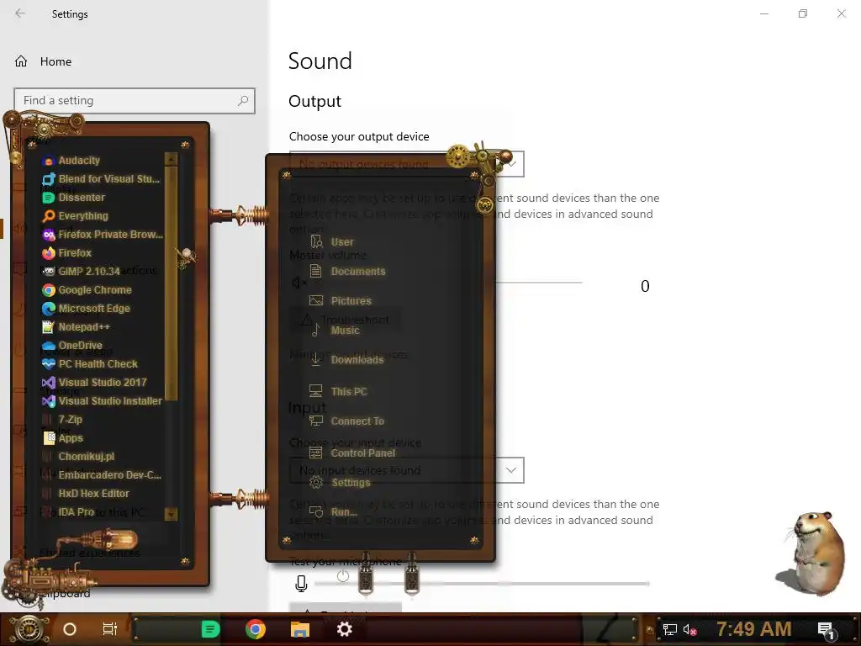This screenshot has width=861, height=646.
Task: Open Visual Studio 2017
Action: pos(94,383)
